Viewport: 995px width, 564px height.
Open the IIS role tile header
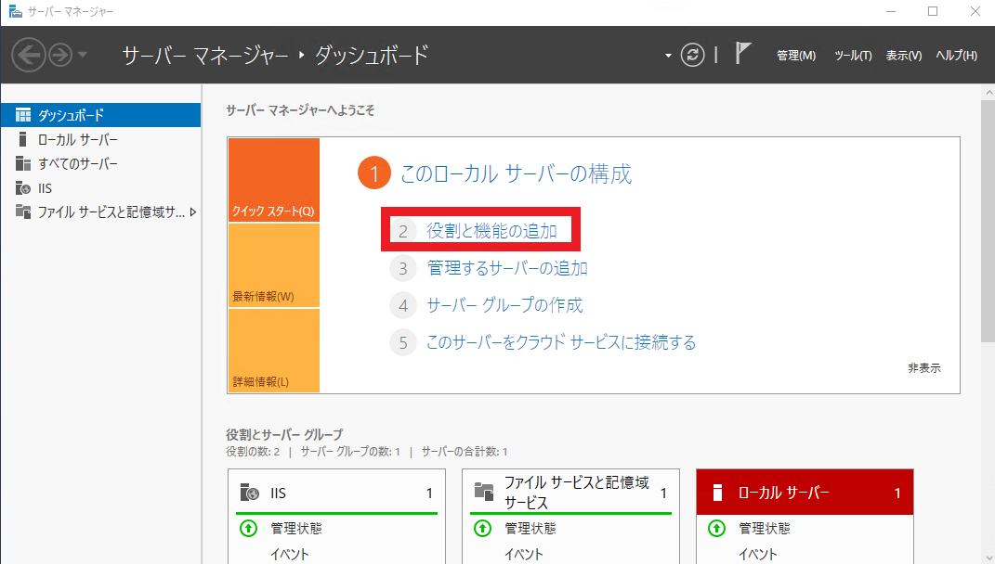(x=336, y=493)
